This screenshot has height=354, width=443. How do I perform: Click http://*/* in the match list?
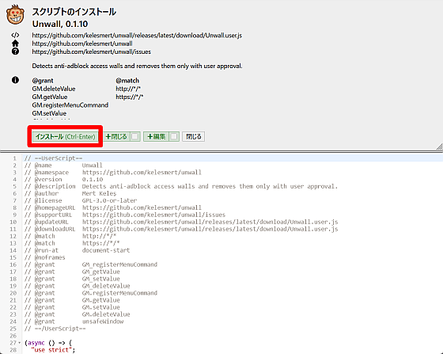[x=128, y=89]
